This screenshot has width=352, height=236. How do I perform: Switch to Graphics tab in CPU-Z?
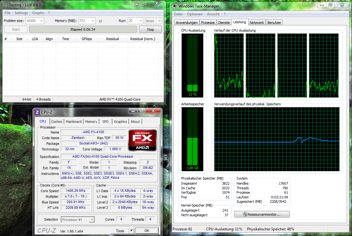(x=121, y=122)
